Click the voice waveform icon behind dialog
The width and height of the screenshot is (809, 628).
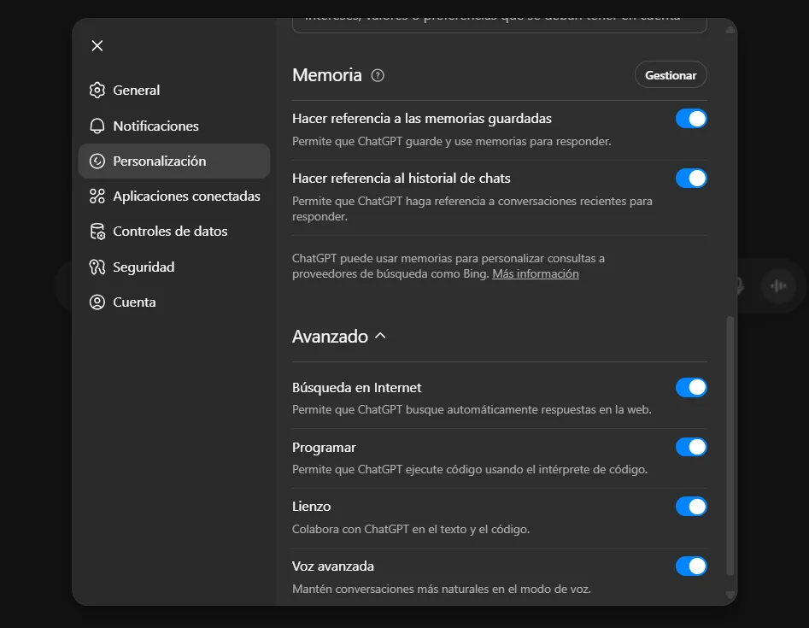(x=777, y=285)
